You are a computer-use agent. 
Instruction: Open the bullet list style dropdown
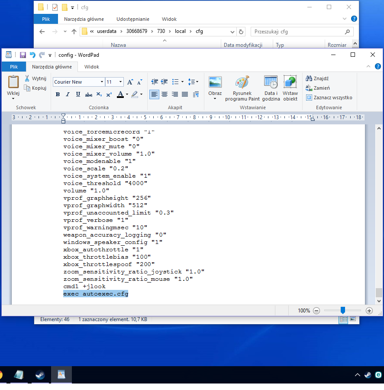coord(182,81)
